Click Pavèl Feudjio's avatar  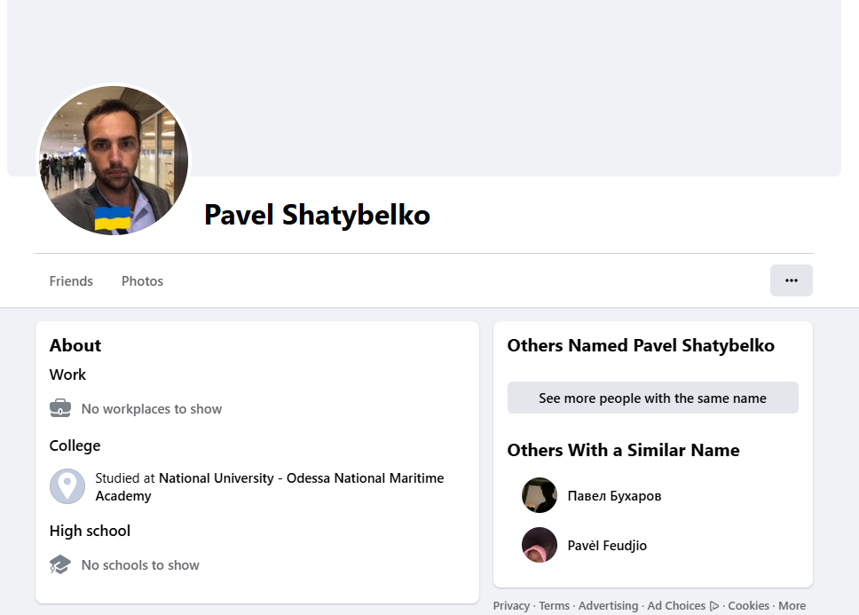click(x=540, y=546)
